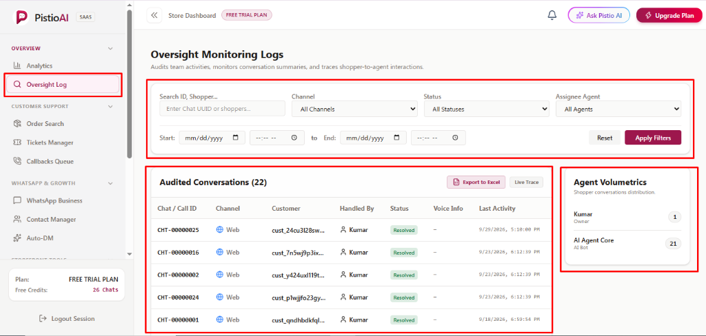Click sparkle icon in Ask Pistio AI

580,15
